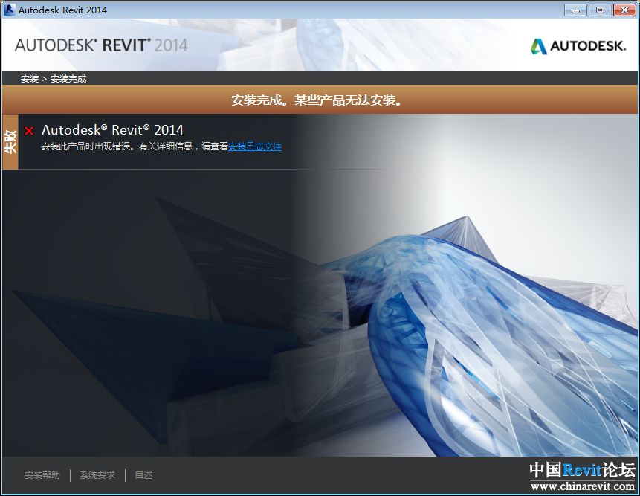The width and height of the screenshot is (640, 496).
Task: Select the 失败 side tab
Action: tap(10, 141)
